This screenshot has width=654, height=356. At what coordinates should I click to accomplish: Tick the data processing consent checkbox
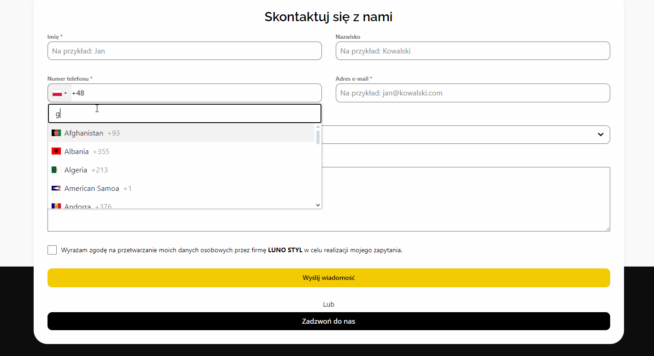(x=52, y=250)
